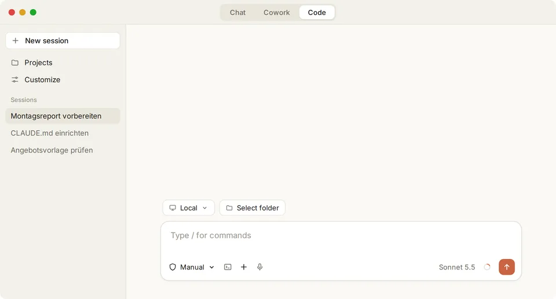Viewport: 556px width, 299px height.
Task: Click the monitor icon on the Local button
Action: pos(173,208)
